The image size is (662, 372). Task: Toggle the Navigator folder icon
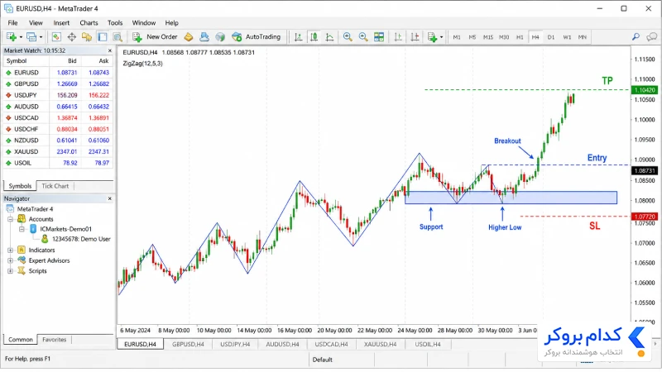tap(87, 37)
